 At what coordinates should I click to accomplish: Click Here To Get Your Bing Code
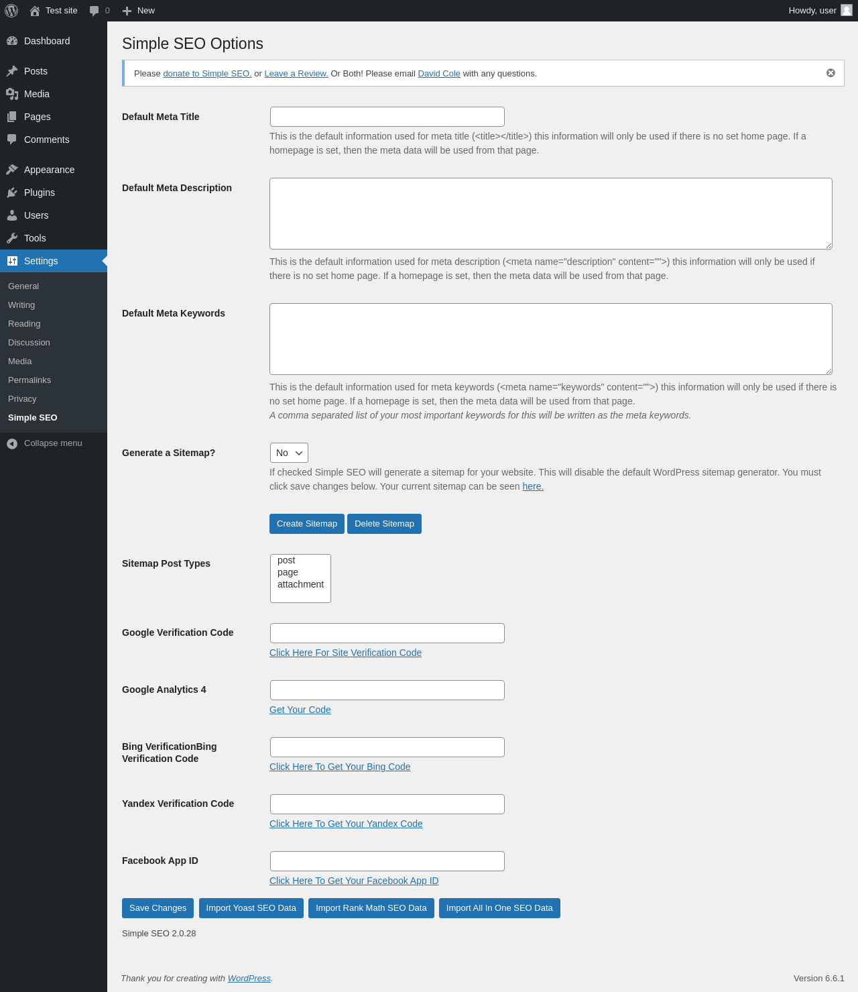click(340, 767)
